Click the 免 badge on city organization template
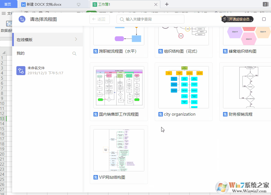The width and height of the screenshot is (271, 195). (160, 114)
